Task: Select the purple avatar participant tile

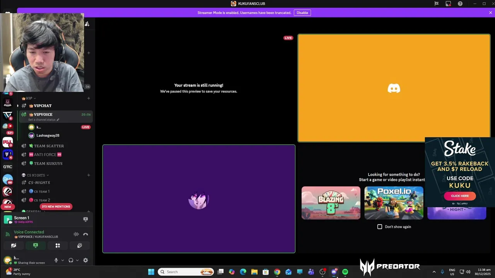Action: 199,199
